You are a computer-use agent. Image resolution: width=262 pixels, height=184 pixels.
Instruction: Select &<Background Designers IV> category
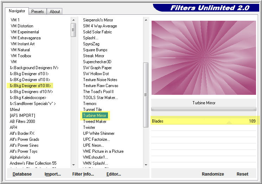tap(34, 68)
